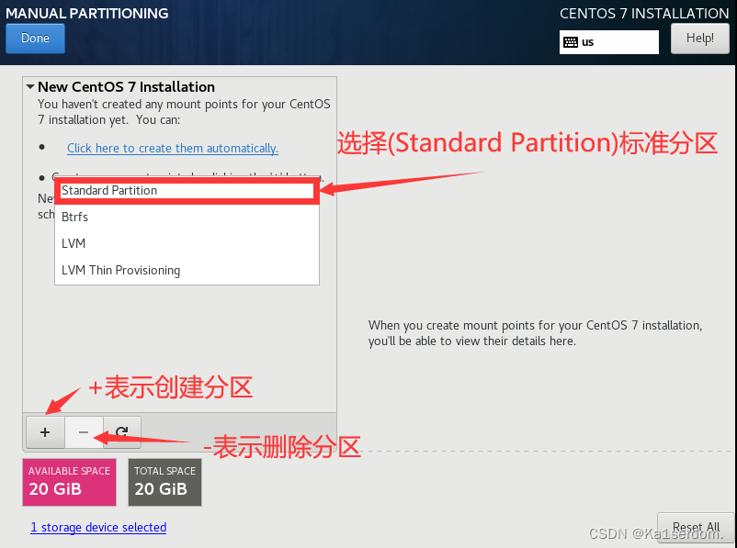The width and height of the screenshot is (737, 548).
Task: Click the CENTOS 7 INSTALLATION header text
Action: tap(644, 14)
